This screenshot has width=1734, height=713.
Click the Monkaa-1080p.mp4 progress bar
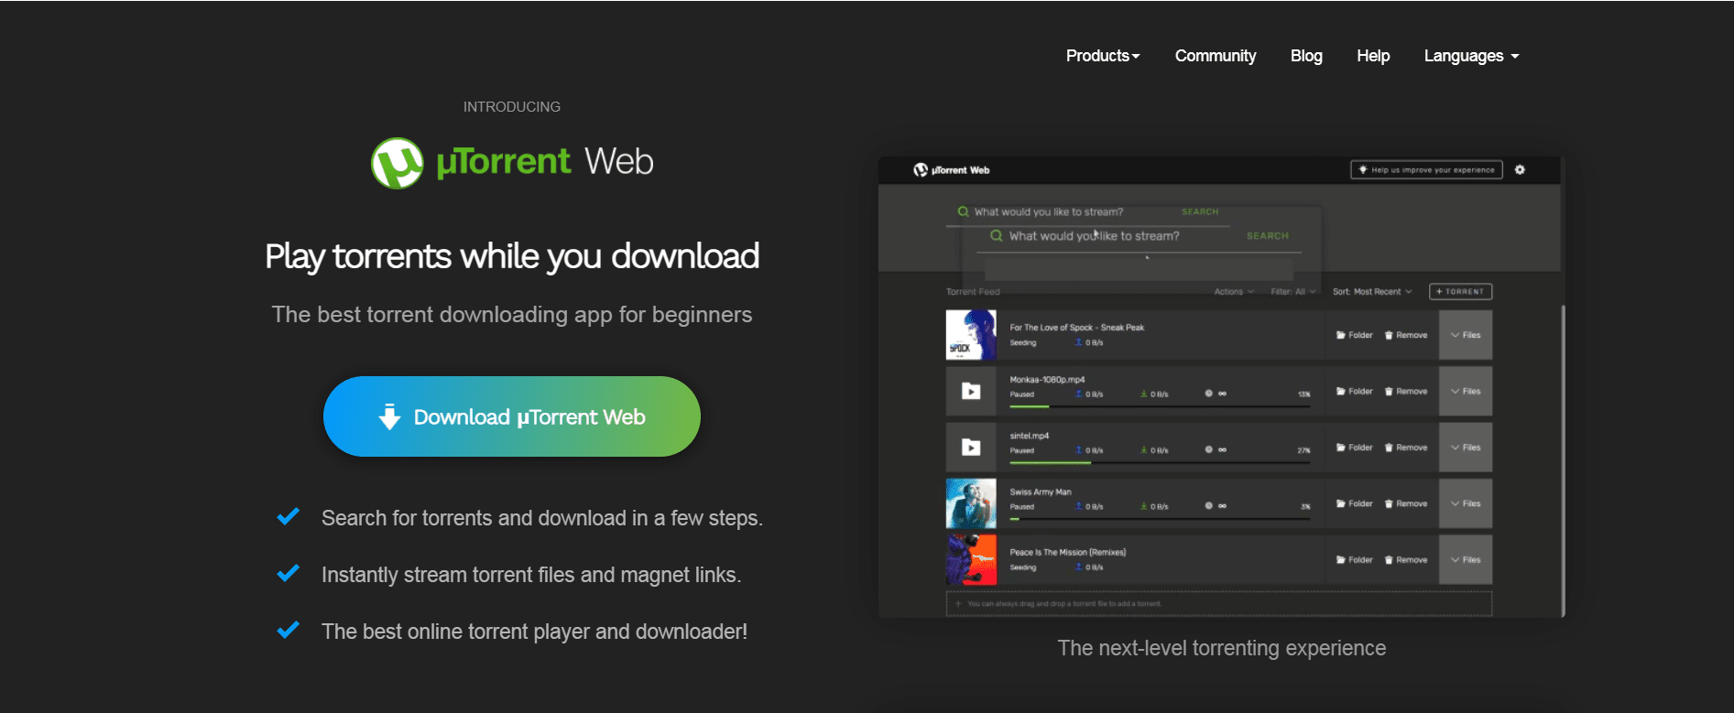[1160, 406]
